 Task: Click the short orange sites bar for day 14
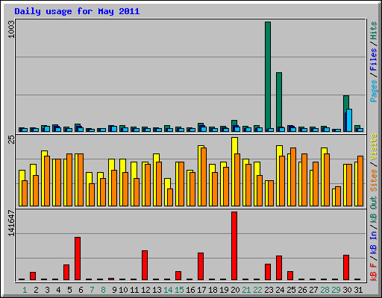(x=170, y=197)
